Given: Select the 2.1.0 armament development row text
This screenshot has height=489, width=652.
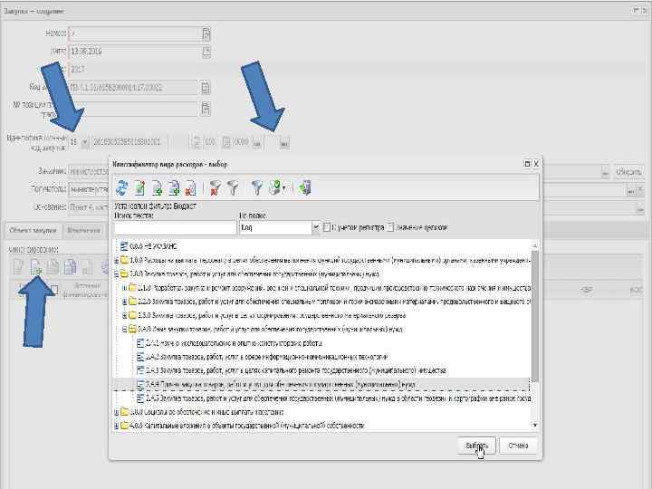Looking at the screenshot, I should 334,288.
